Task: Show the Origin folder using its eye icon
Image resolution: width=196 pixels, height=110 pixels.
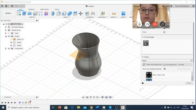Action: tap(9, 33)
